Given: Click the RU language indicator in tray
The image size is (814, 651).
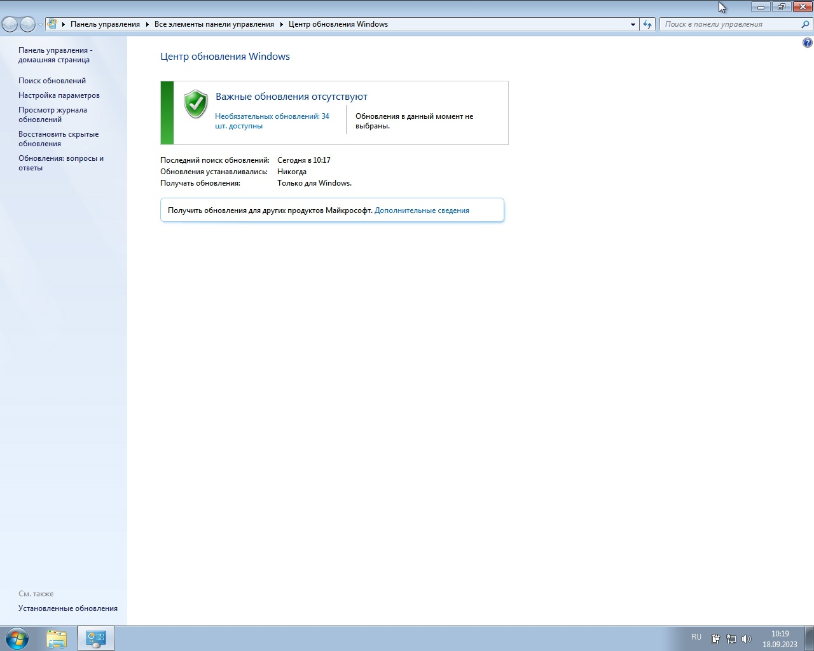Looking at the screenshot, I should (x=696, y=637).
